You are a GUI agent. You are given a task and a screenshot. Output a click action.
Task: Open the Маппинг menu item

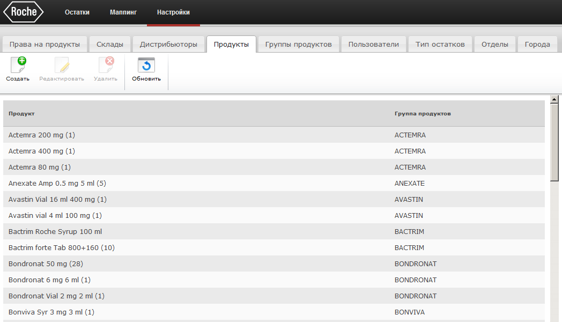tap(123, 12)
